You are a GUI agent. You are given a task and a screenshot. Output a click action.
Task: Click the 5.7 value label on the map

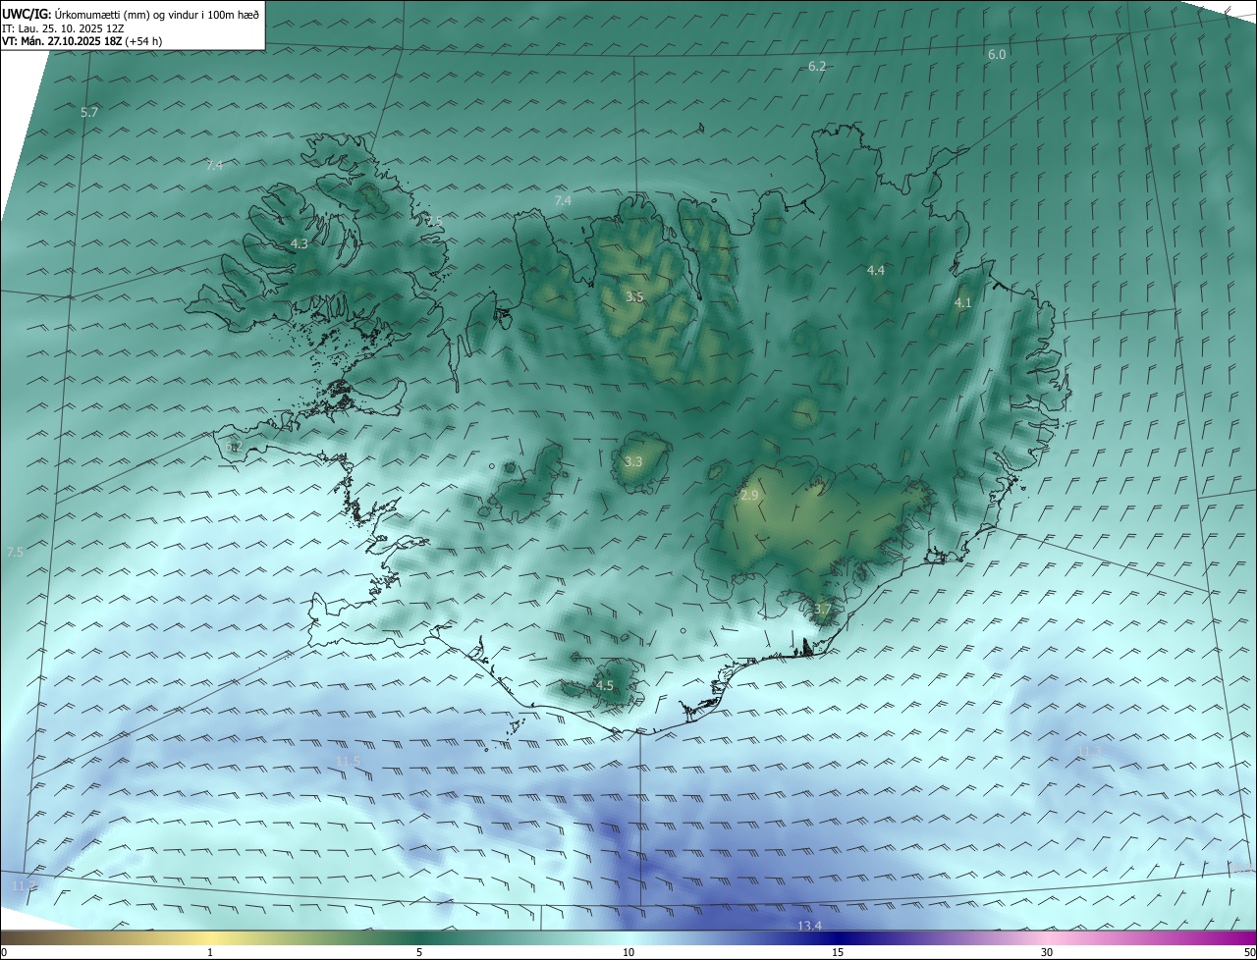(x=89, y=113)
